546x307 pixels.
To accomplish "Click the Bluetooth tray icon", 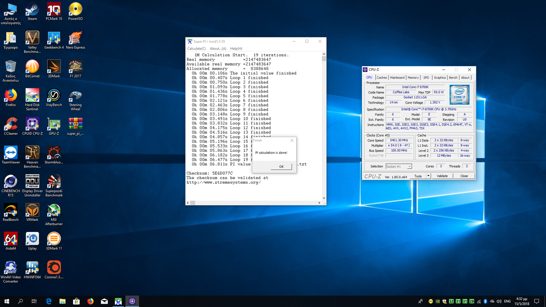I will [x=485, y=301].
